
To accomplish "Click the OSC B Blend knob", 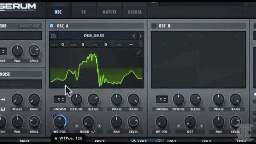I will coord(195,99).
